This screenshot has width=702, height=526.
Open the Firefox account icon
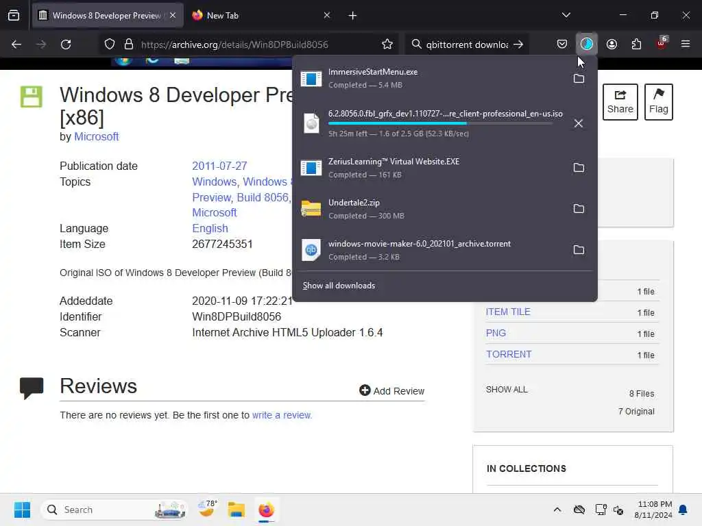click(x=612, y=44)
